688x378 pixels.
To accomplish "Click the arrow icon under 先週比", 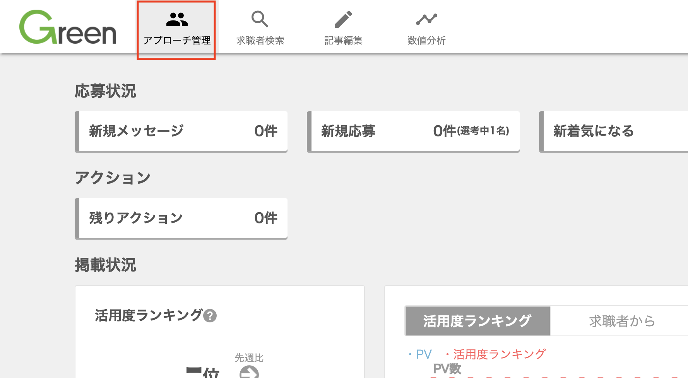I will pyautogui.click(x=249, y=372).
